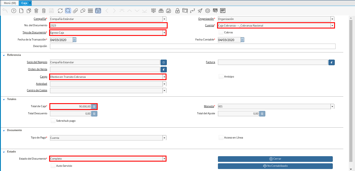The width and height of the screenshot is (355, 171).
Task: Click the No Contabilizado button
Action: (x=275, y=166)
